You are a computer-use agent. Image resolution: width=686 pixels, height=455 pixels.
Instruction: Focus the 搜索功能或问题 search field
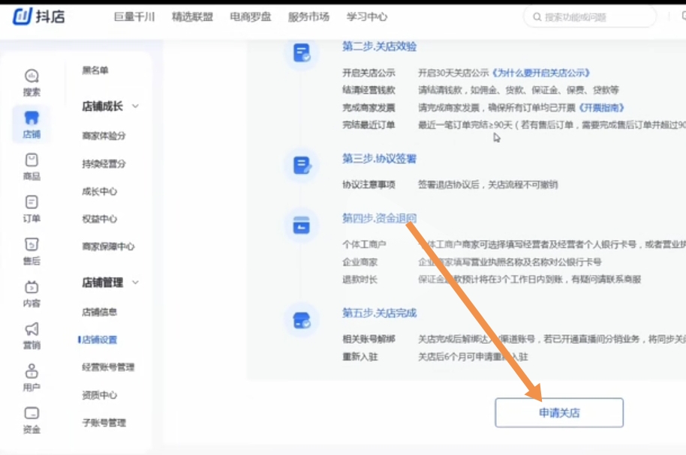click(x=590, y=17)
